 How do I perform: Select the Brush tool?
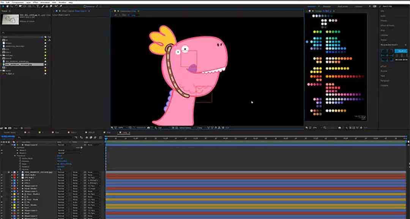pyautogui.click(x=43, y=6)
